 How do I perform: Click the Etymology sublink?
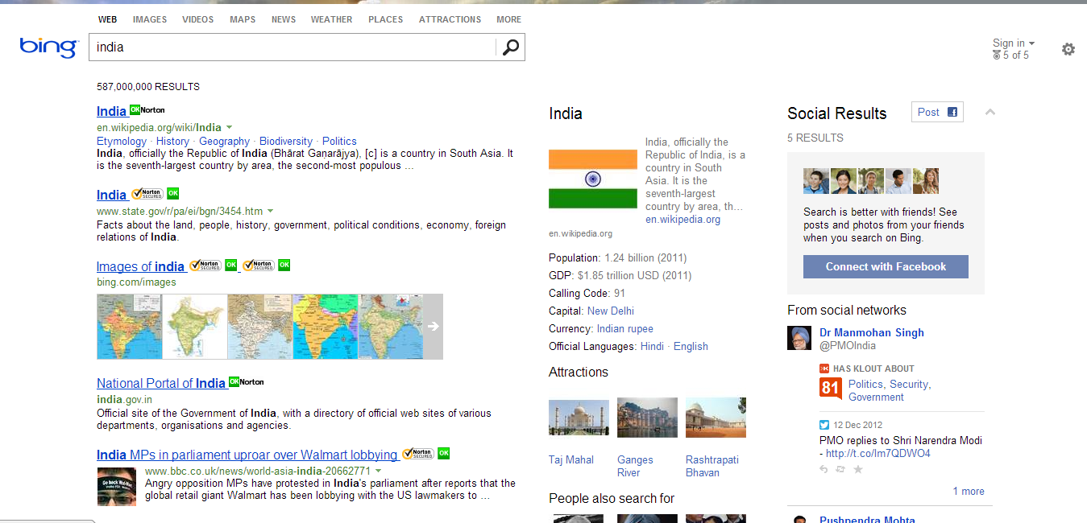(x=122, y=141)
